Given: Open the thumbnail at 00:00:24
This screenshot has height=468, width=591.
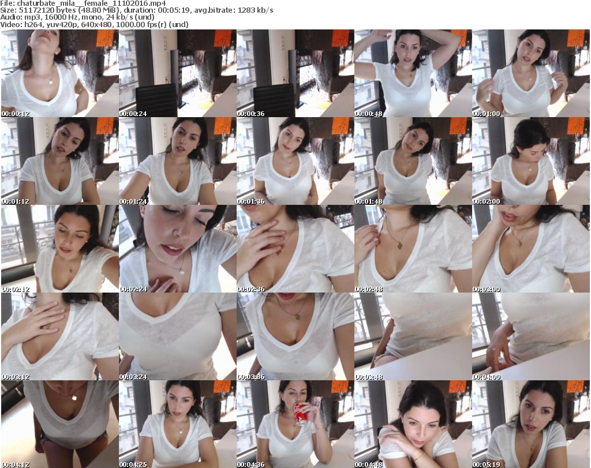Looking at the screenshot, I should 178,73.
